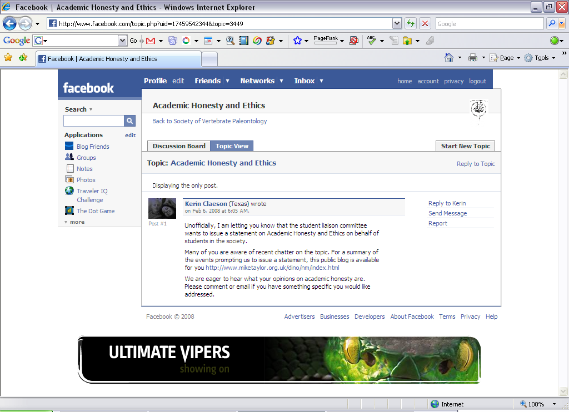569x412 pixels.
Task: Open the Networks menu dropdown arrow
Action: [281, 81]
